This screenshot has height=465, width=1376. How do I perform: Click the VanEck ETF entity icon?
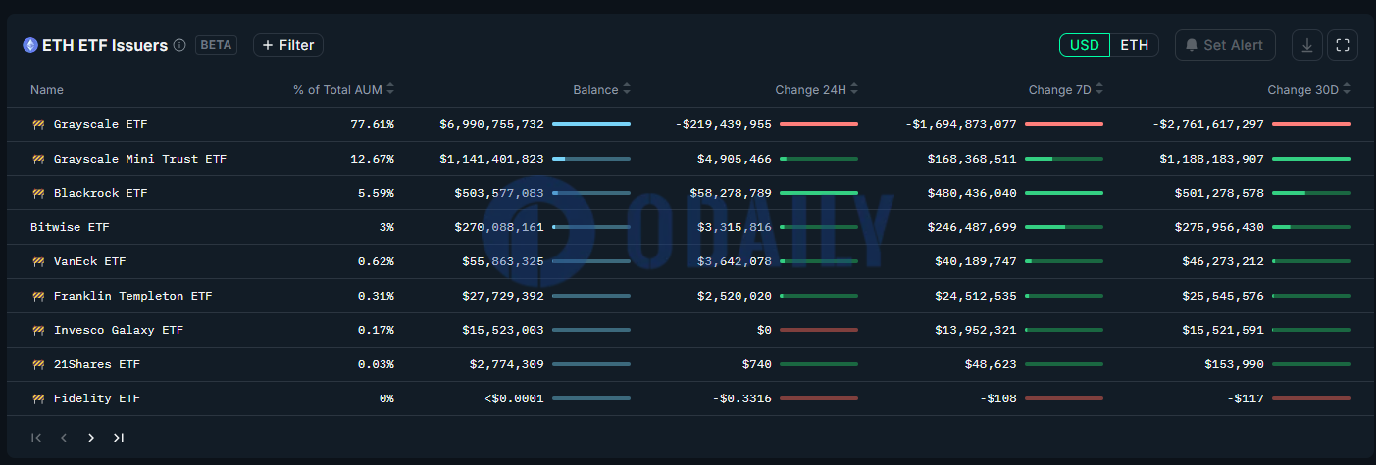point(38,261)
